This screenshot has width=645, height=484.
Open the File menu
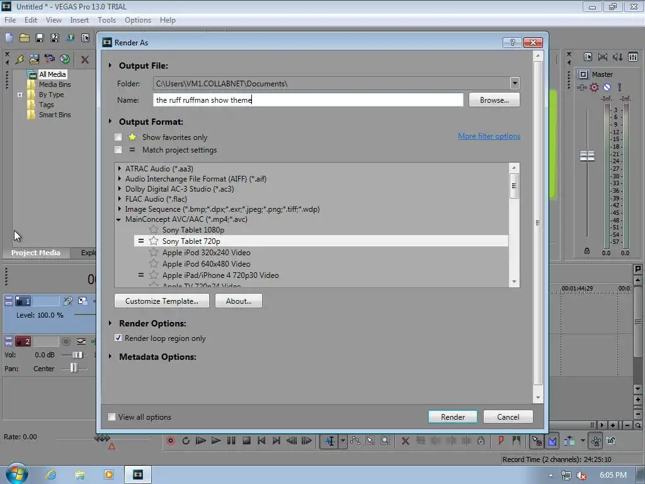[x=10, y=20]
